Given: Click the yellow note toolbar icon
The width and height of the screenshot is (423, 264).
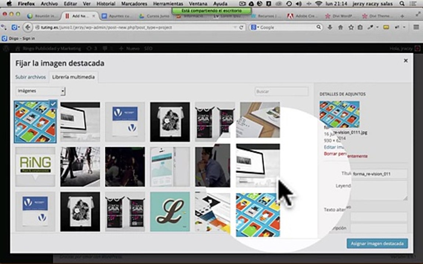Looking at the screenshot, I should tap(386, 27).
